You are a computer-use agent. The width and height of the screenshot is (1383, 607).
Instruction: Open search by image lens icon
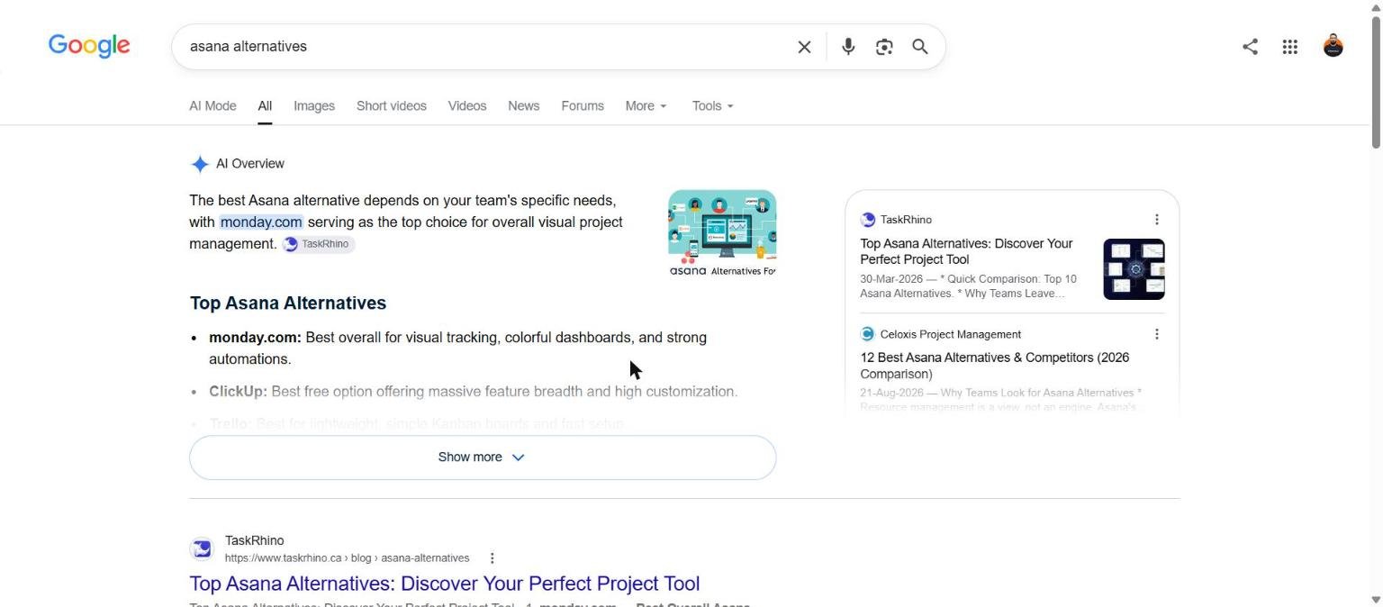pyautogui.click(x=884, y=47)
